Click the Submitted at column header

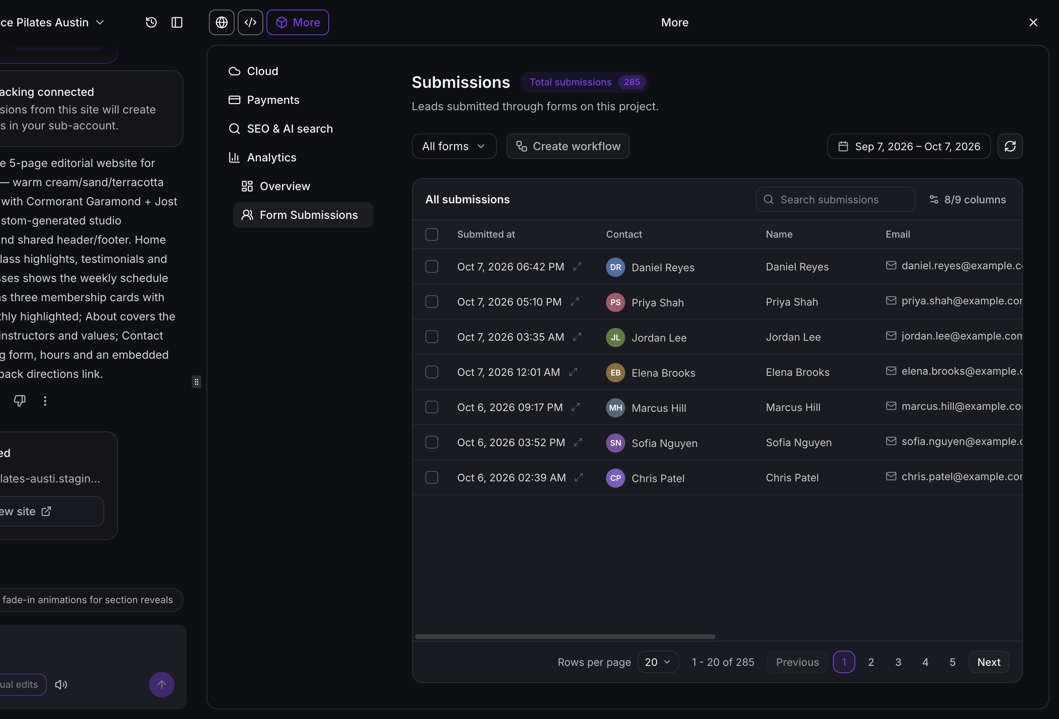click(486, 234)
